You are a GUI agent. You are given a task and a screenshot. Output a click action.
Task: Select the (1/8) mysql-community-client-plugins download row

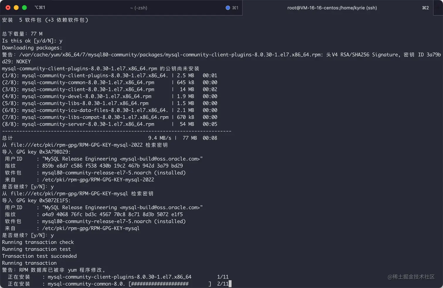[110, 75]
